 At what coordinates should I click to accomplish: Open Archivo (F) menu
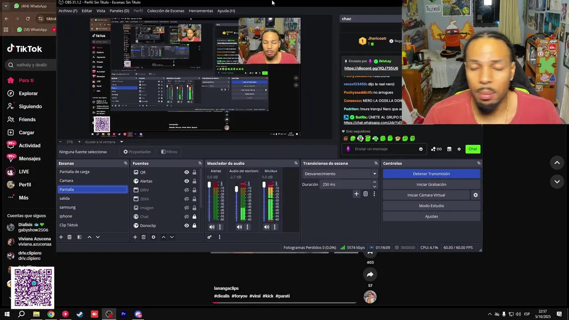click(68, 11)
